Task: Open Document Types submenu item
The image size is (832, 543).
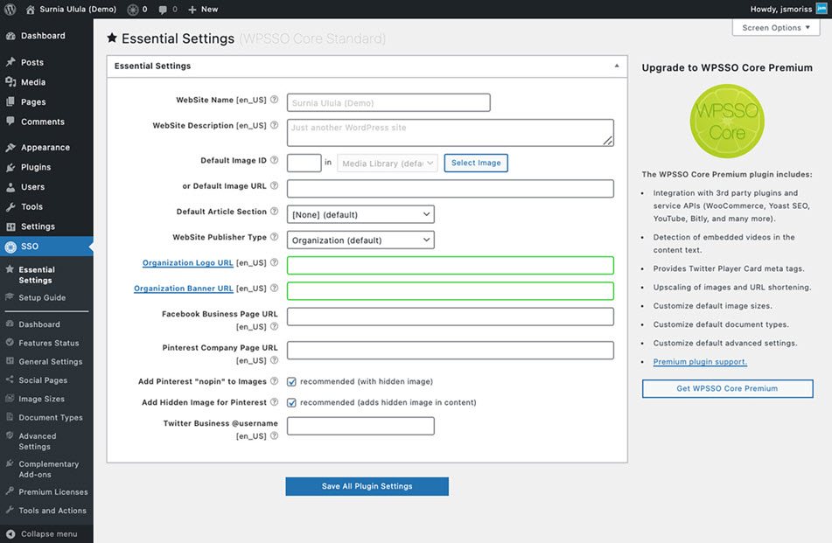Action: click(51, 417)
